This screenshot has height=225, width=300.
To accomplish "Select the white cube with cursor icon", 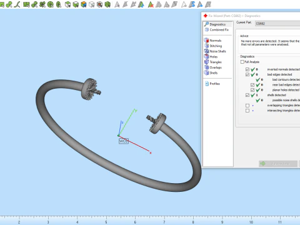I will point(67,4).
